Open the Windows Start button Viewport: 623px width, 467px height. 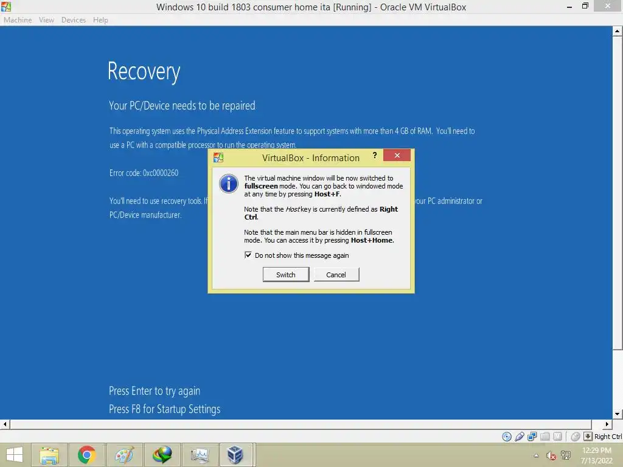point(15,455)
